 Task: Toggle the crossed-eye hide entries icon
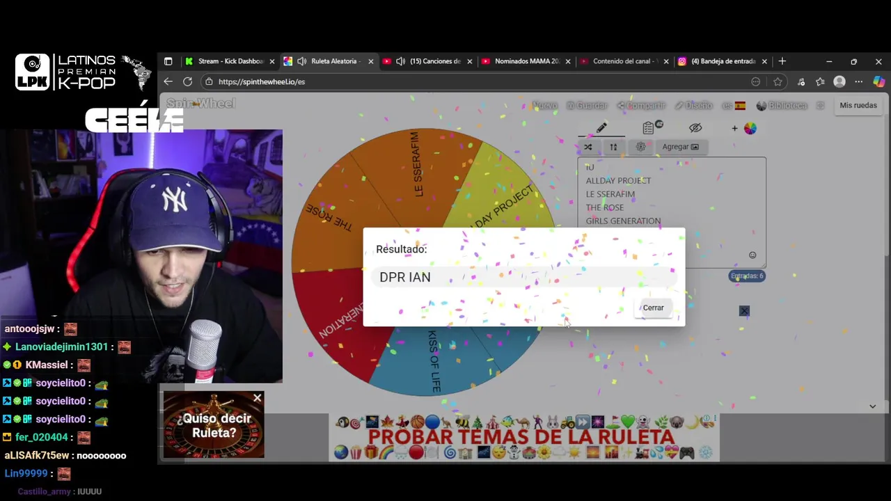click(695, 128)
